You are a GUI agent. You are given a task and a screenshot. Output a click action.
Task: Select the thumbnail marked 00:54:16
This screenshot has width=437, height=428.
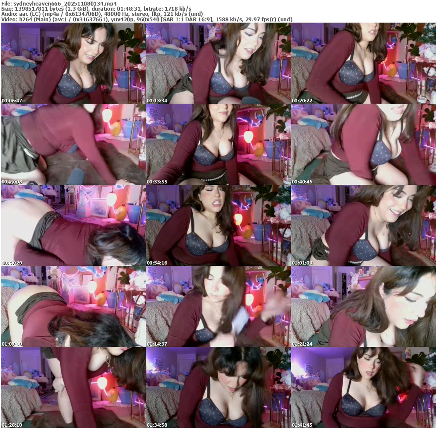pos(218,225)
